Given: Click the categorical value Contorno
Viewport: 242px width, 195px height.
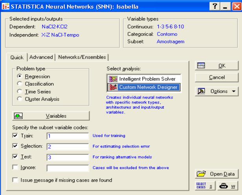Looking at the screenshot, I should click(x=167, y=34).
